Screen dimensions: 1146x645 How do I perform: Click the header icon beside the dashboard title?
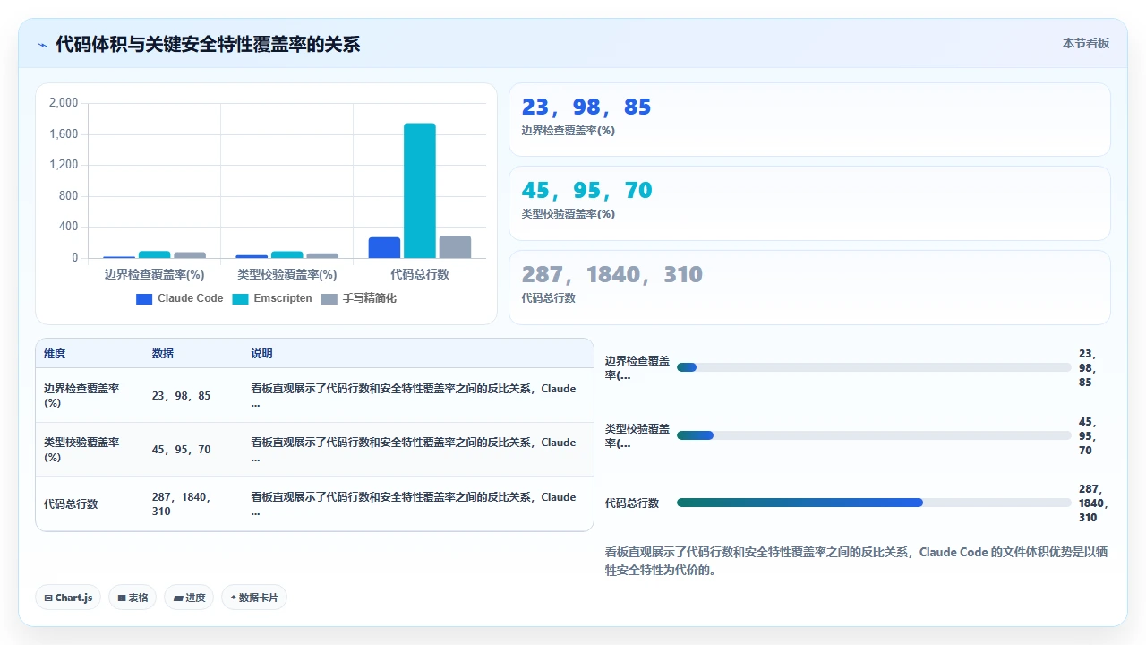[42, 44]
